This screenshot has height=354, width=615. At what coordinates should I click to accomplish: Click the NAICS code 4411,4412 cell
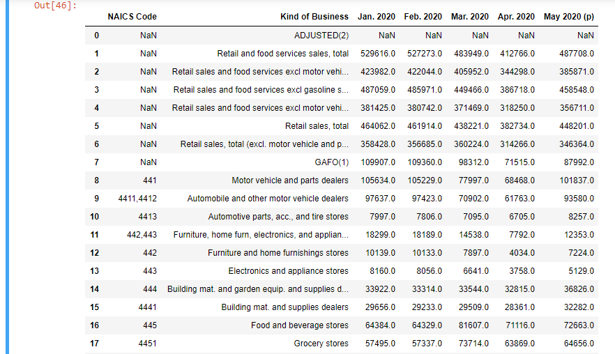coord(136,198)
